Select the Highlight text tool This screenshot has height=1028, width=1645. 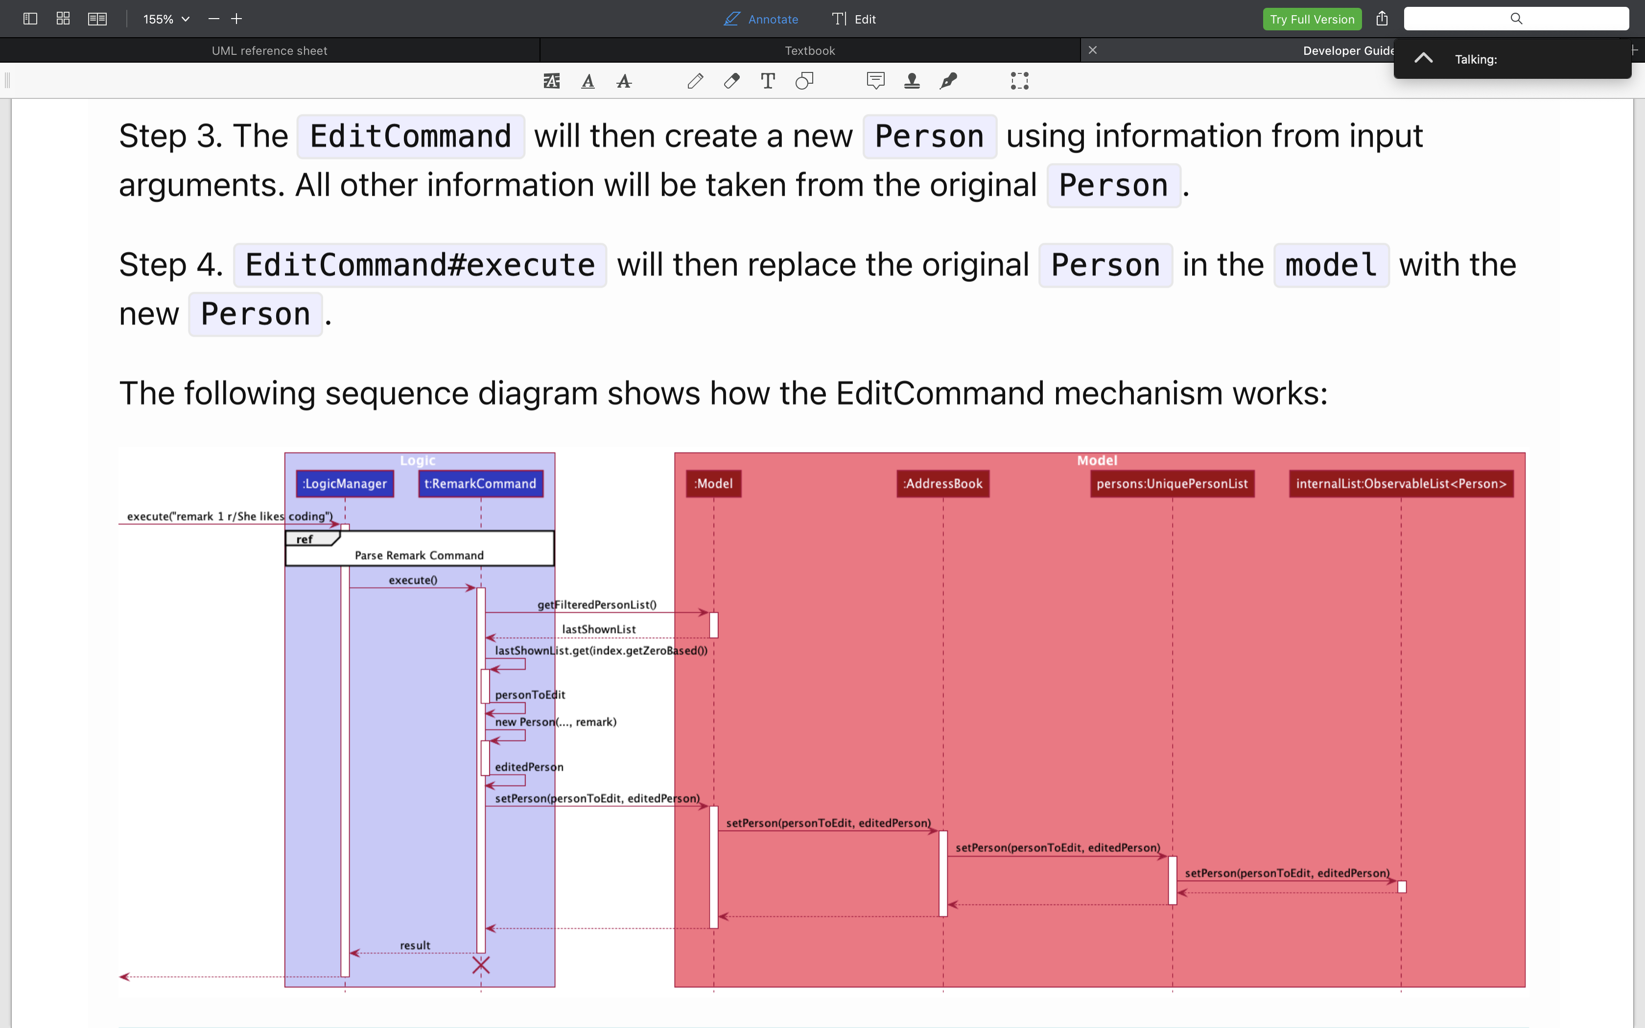tap(551, 82)
